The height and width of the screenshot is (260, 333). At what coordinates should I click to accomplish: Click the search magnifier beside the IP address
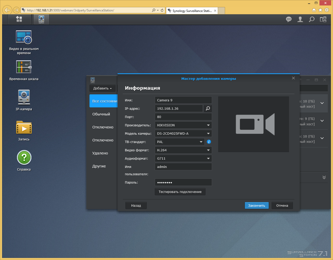(x=208, y=108)
